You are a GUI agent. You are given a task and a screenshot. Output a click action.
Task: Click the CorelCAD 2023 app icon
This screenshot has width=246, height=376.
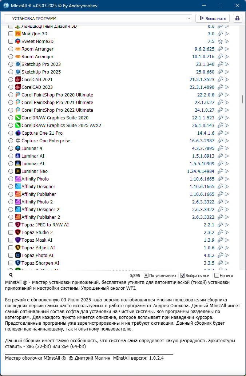point(18,87)
